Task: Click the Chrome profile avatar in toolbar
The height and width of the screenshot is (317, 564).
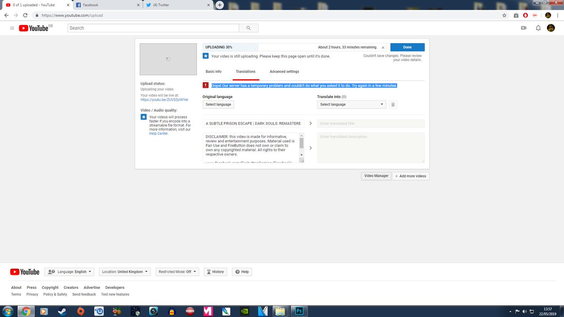Action: point(548,15)
